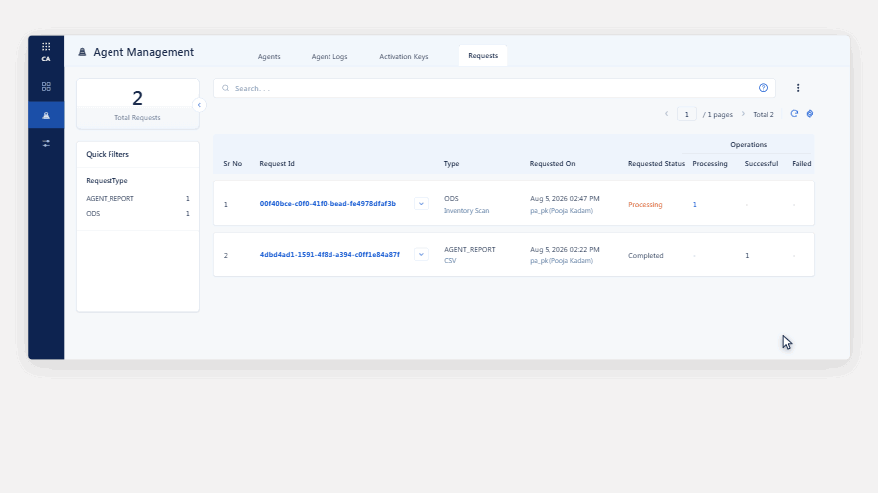Click the page number input box
878x493 pixels.
click(x=687, y=114)
